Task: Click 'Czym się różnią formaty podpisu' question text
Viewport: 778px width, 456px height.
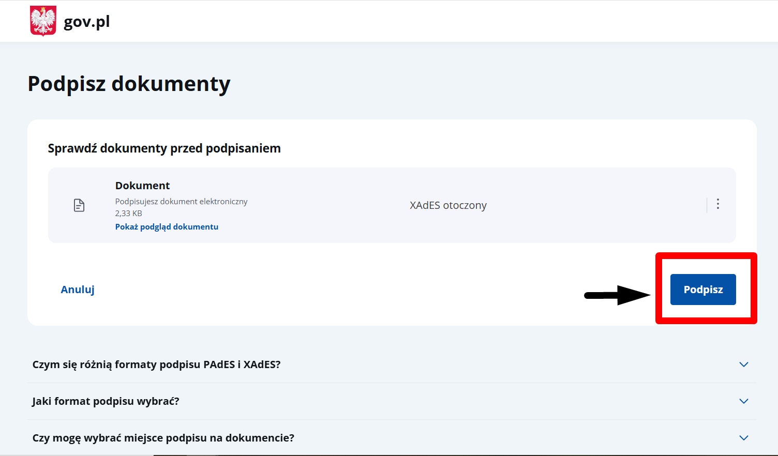Action: tap(156, 364)
